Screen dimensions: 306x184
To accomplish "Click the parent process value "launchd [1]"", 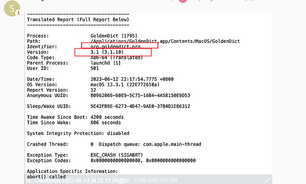I will pyautogui.click(x=106, y=63).
